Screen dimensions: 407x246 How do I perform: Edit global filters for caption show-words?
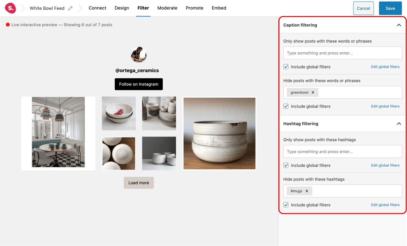pos(385,67)
